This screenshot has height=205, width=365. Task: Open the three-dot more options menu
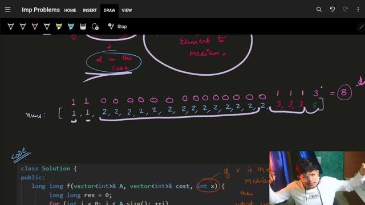tap(358, 10)
